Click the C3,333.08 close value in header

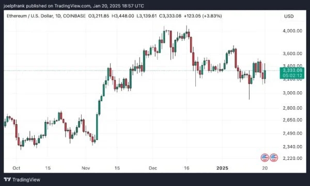[x=170, y=16]
